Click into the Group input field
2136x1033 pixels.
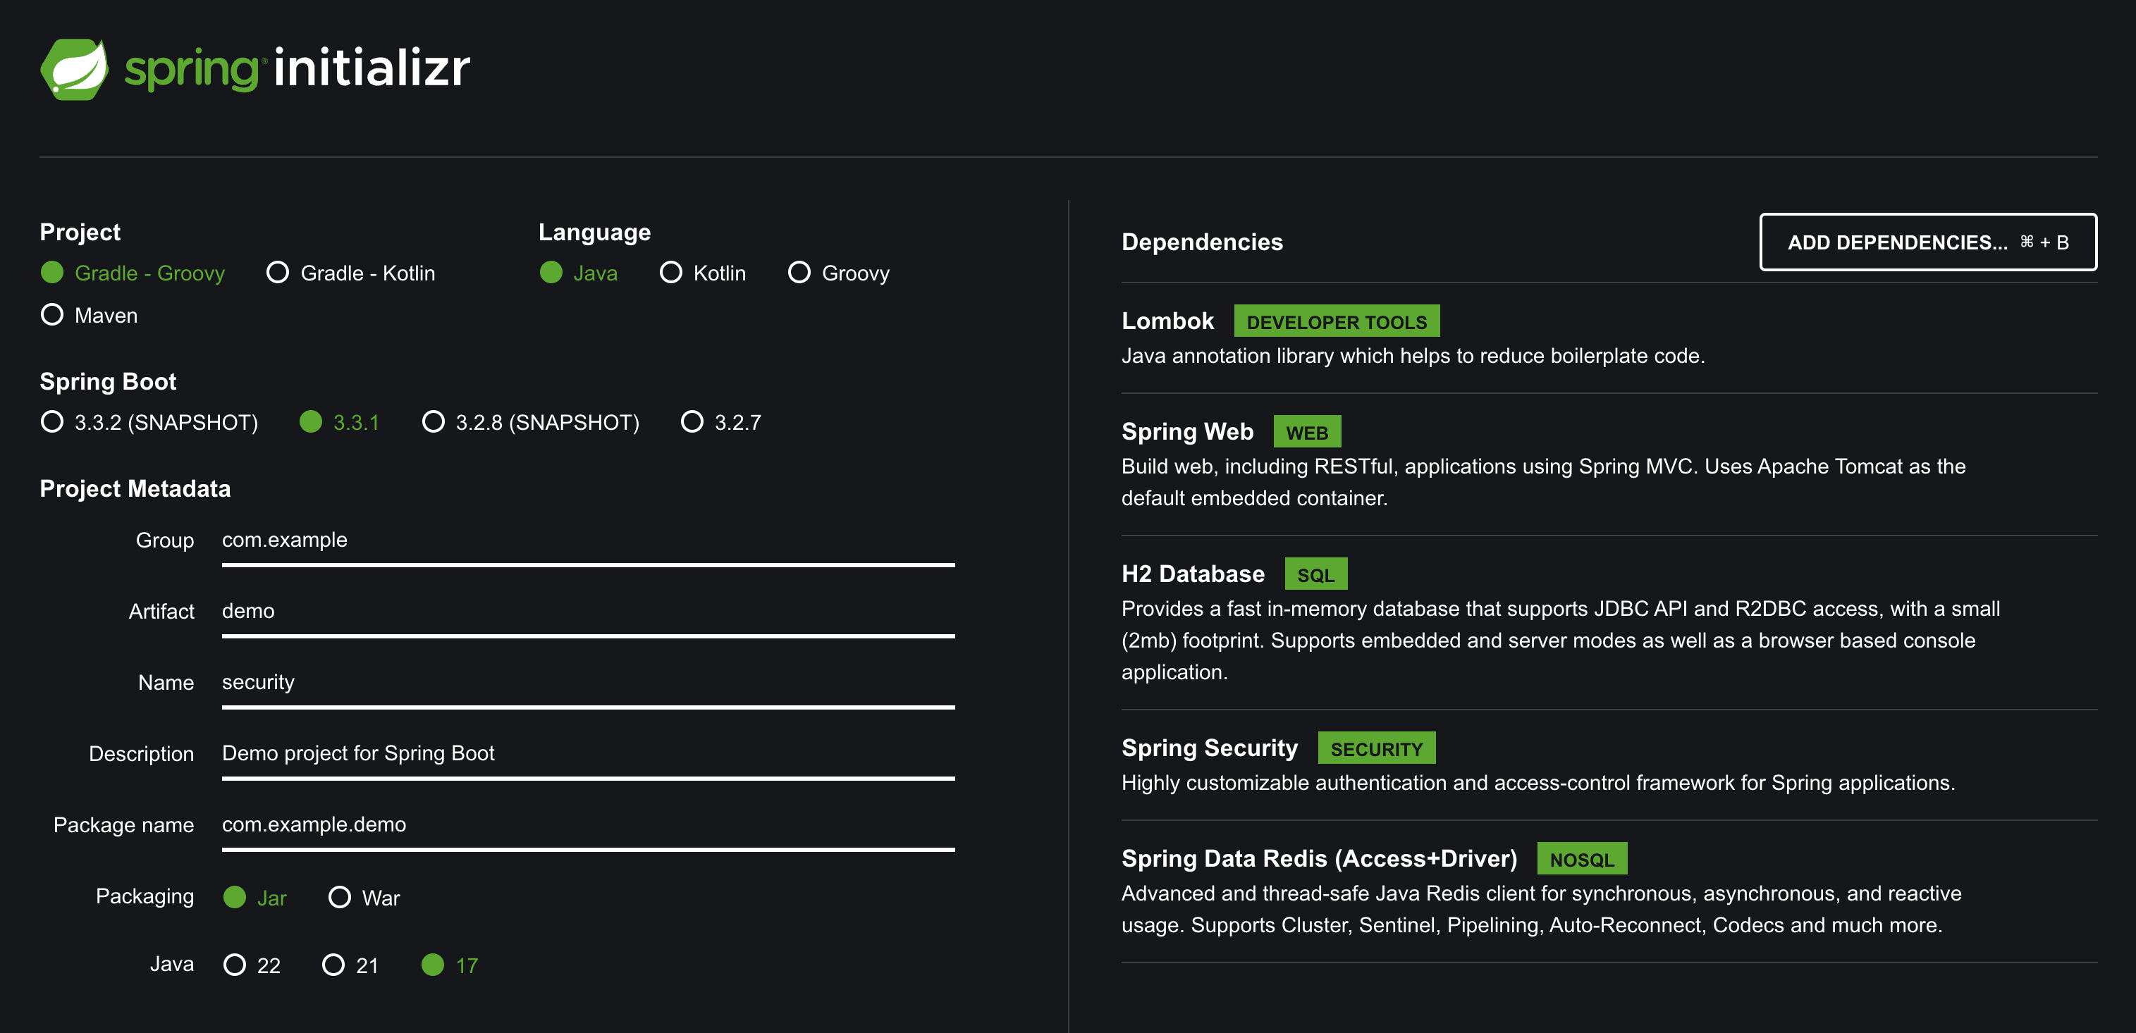(x=587, y=540)
